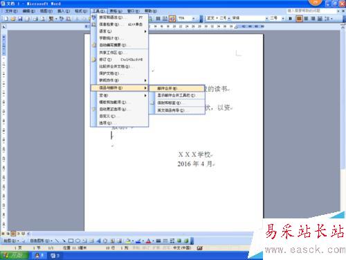Viewport: 346px width, 260px height.
Task: Open the 自选图形 AutoShapes dropdown
Action: click(x=42, y=241)
